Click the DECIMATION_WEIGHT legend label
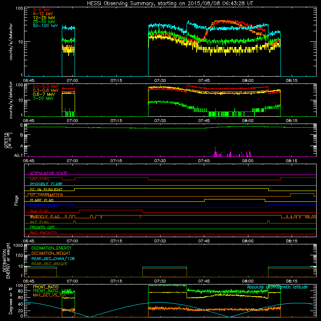Screen dimensions: 321x321 [51, 253]
